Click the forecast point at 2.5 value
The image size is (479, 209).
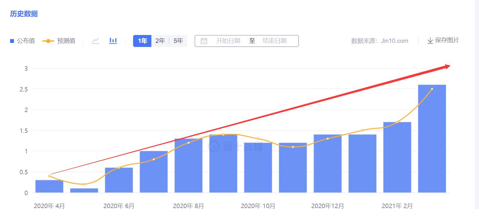pyautogui.click(x=432, y=89)
